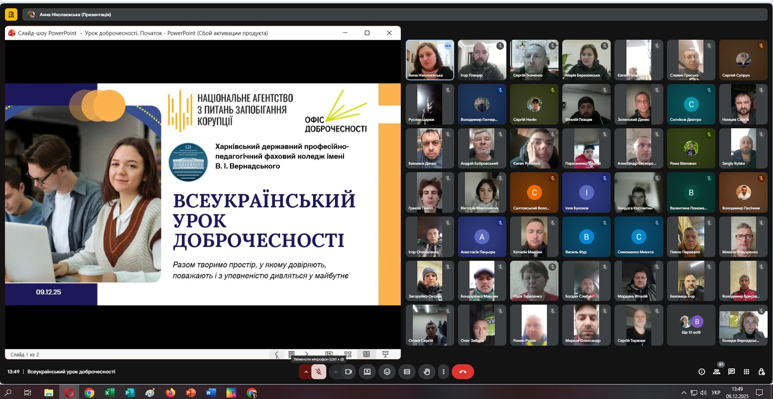Open screen sharing presentation options
773x399 pixels.
(366, 372)
